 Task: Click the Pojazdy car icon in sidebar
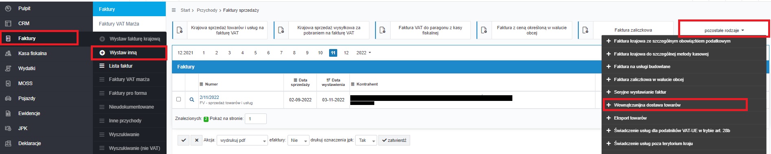click(8, 98)
